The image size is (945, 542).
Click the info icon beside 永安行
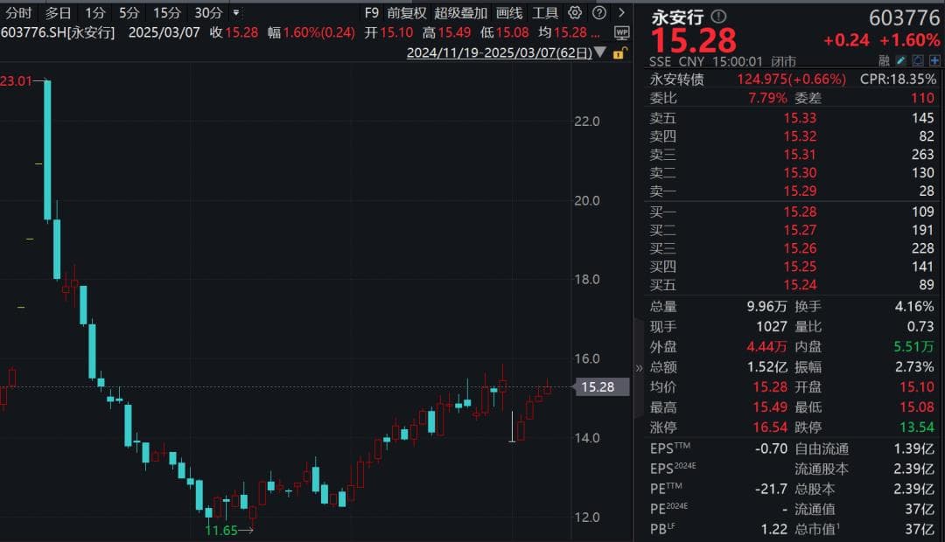click(718, 17)
